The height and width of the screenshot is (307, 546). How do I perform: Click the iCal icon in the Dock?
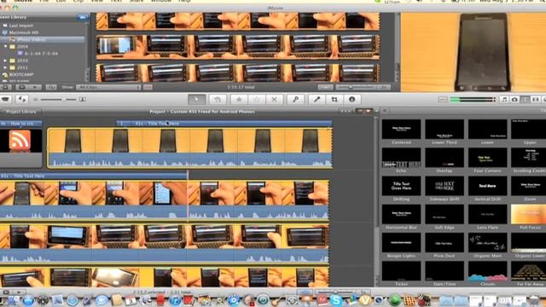point(131,300)
